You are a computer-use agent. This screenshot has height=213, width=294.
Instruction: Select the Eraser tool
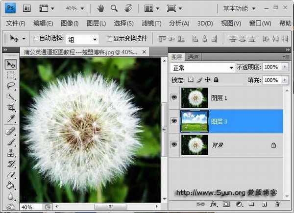click(11, 174)
